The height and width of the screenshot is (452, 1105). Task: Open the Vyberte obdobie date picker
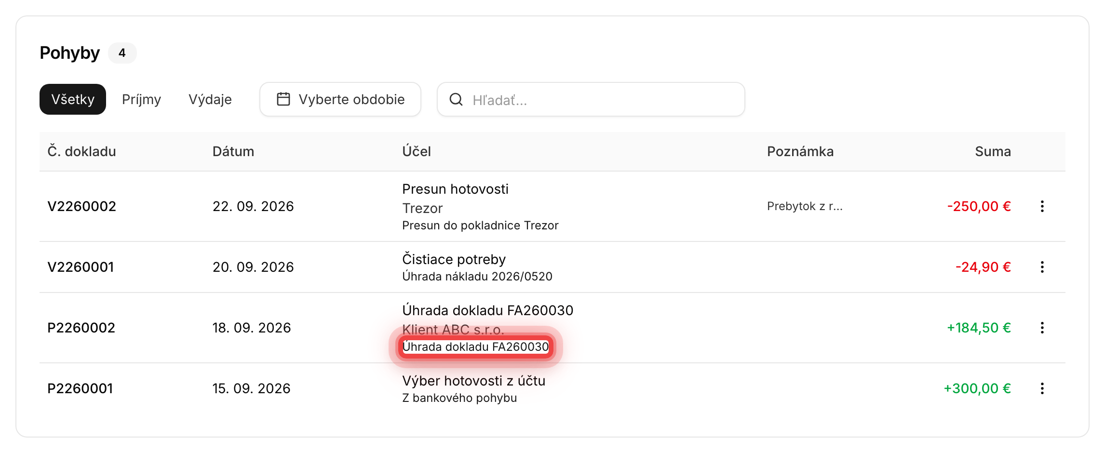click(340, 99)
